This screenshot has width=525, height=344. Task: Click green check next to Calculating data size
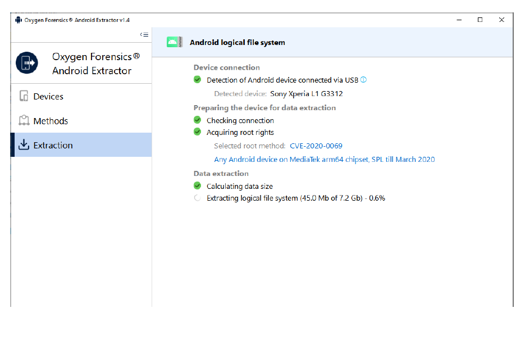[x=197, y=185]
